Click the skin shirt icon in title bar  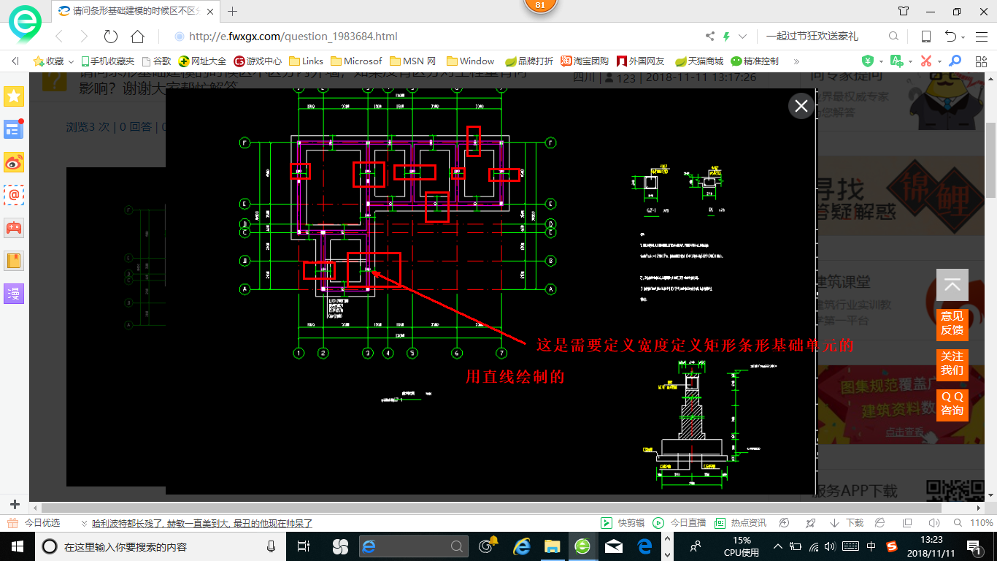(x=904, y=12)
